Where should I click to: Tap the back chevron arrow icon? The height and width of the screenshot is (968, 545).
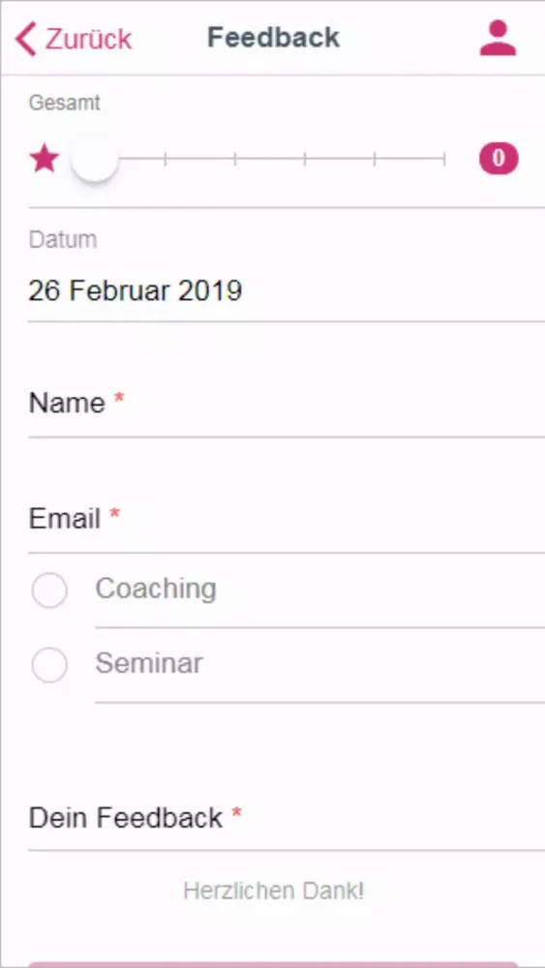click(26, 39)
